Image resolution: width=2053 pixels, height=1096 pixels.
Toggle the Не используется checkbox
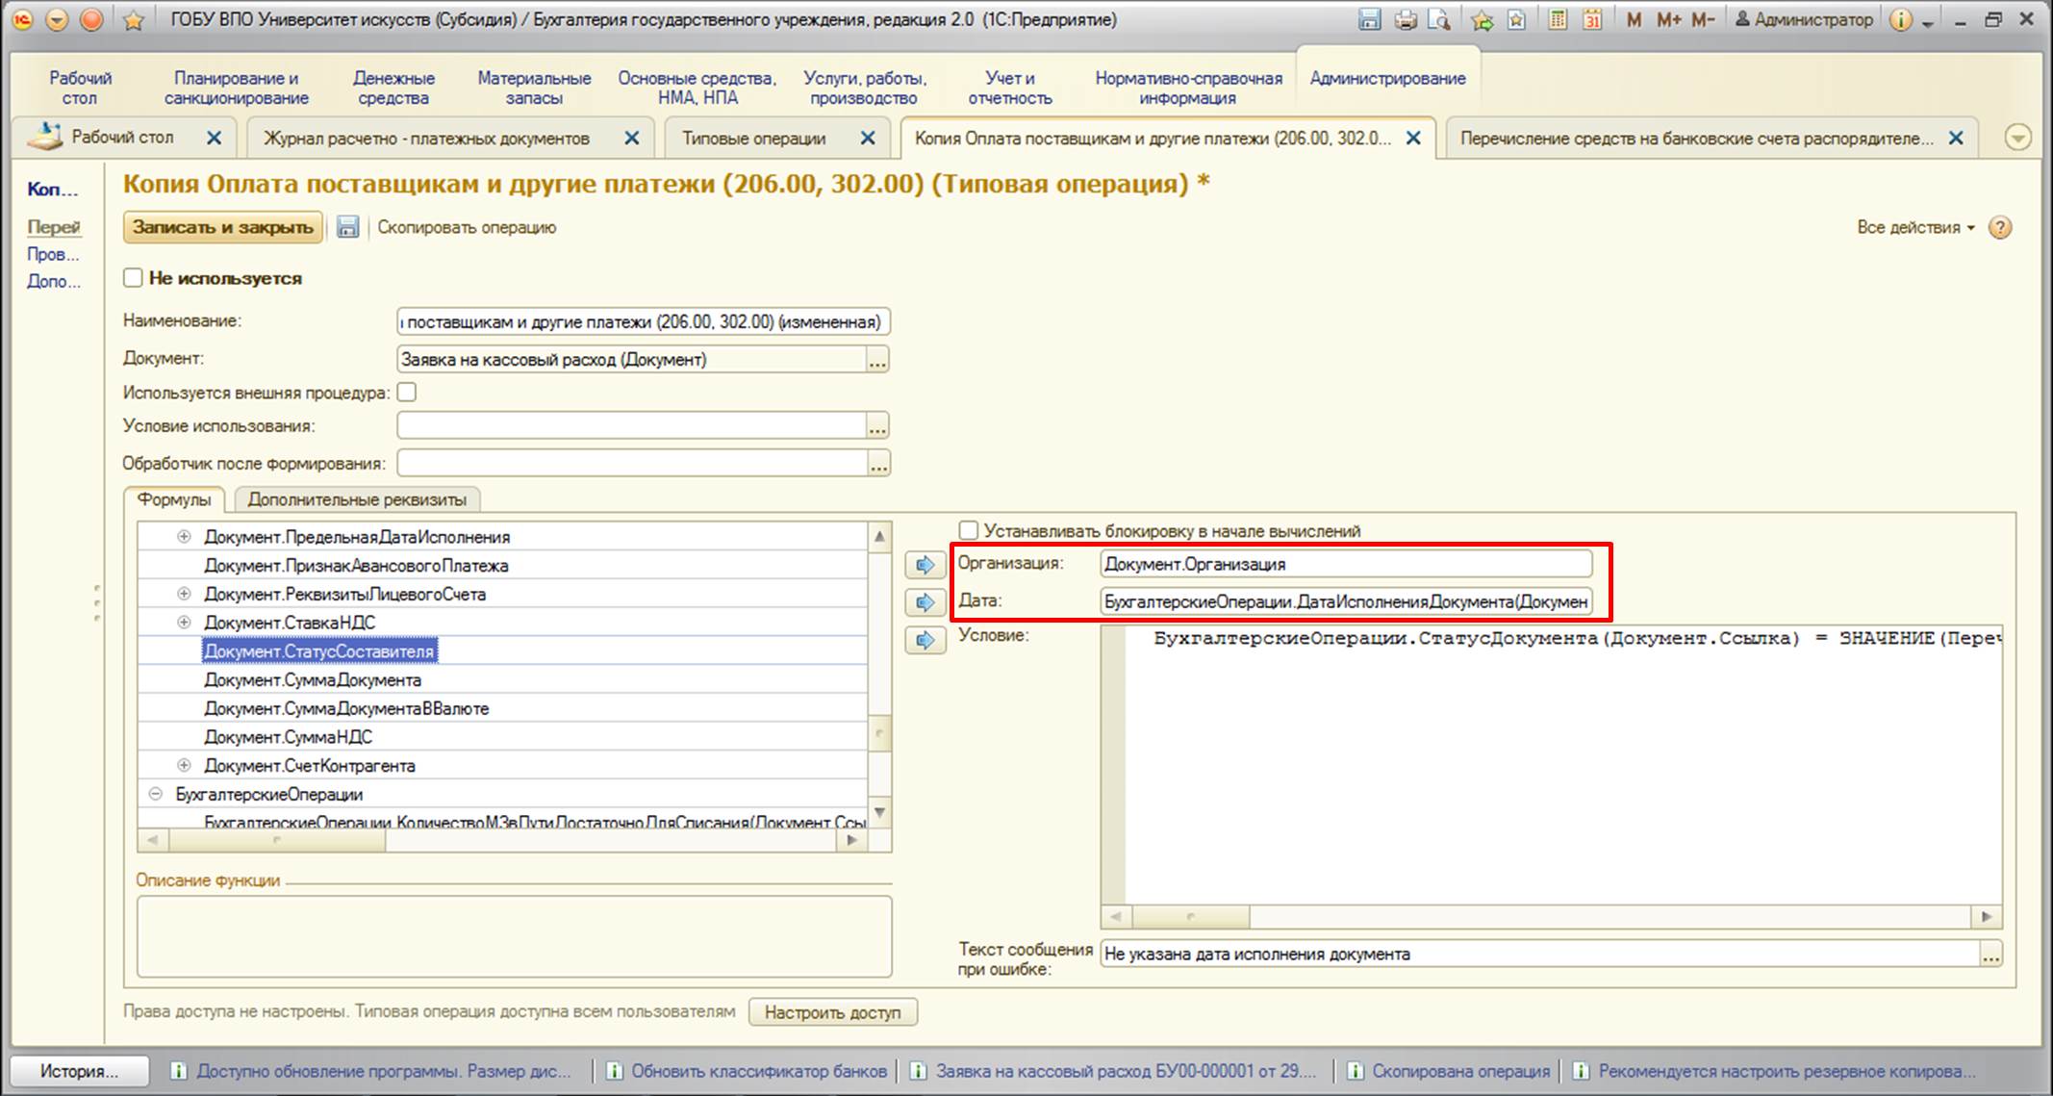pyautogui.click(x=133, y=278)
